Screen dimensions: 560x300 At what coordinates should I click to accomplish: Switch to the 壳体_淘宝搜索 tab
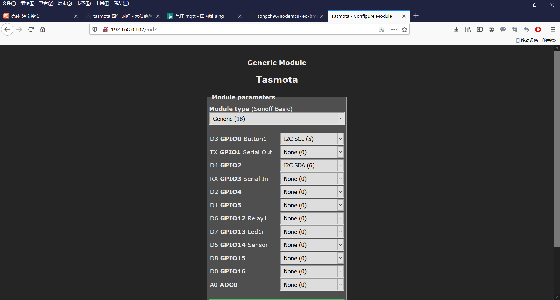click(41, 16)
